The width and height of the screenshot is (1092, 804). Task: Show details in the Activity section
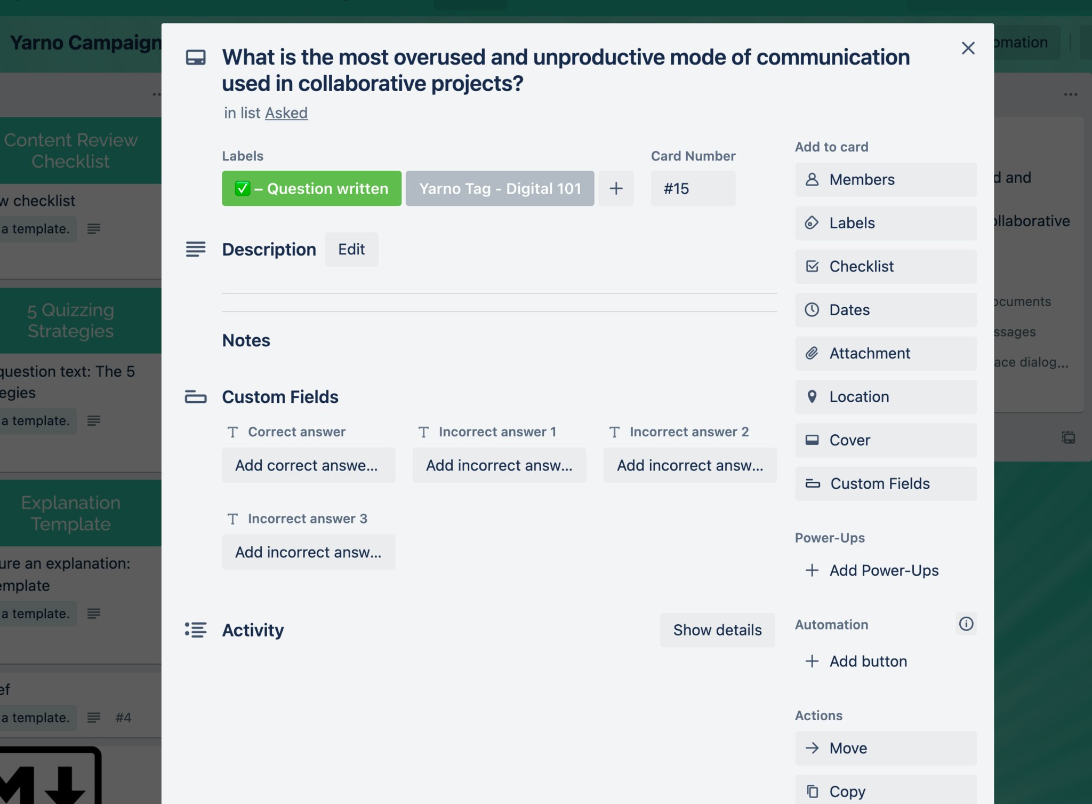[x=717, y=630]
